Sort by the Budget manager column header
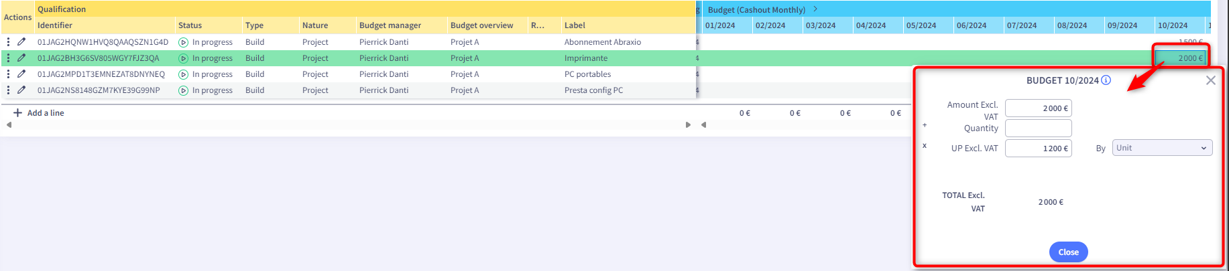This screenshot has width=1229, height=271. [390, 25]
